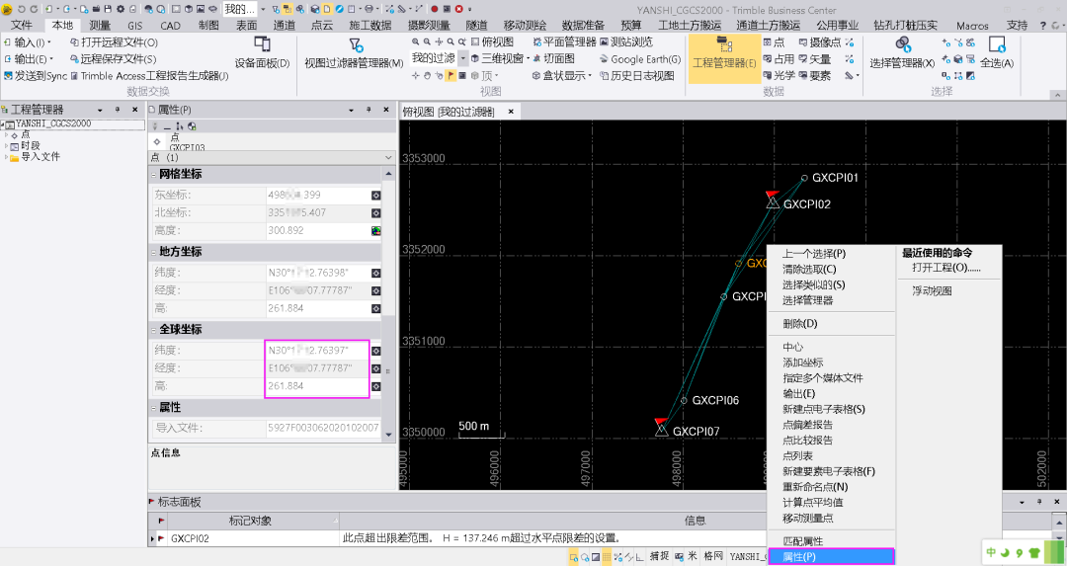Toggle the flag display icon in 视图 group
This screenshot has height=566, width=1067.
pos(451,75)
